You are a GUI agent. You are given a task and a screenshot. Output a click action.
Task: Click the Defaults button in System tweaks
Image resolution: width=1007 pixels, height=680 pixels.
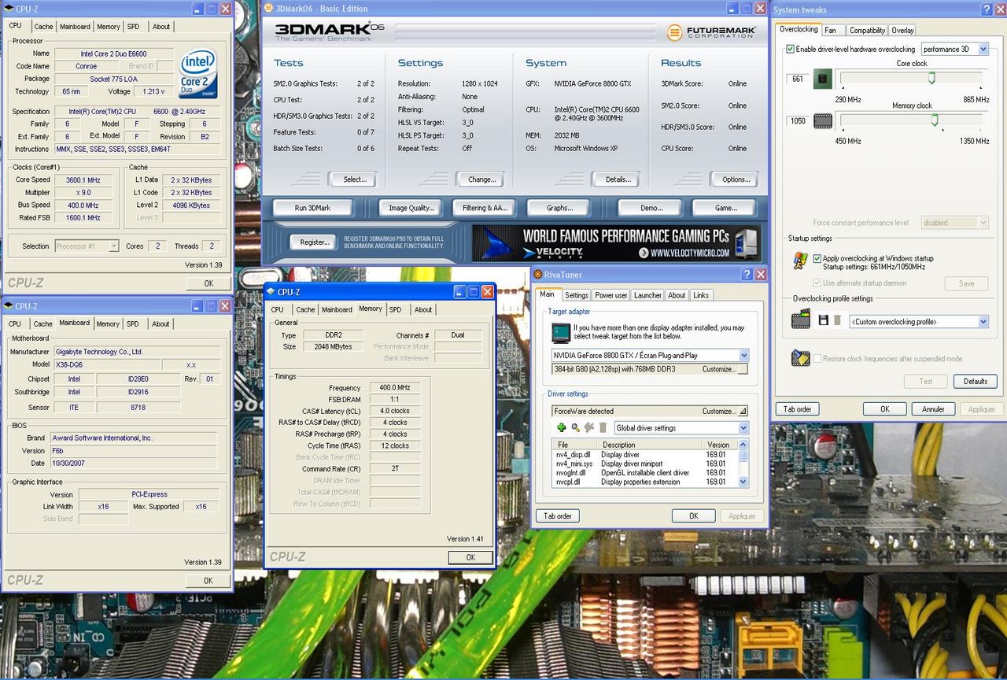[x=975, y=381]
